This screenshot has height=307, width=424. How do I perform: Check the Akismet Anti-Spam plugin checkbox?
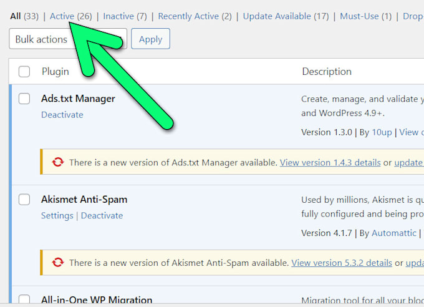coord(24,200)
